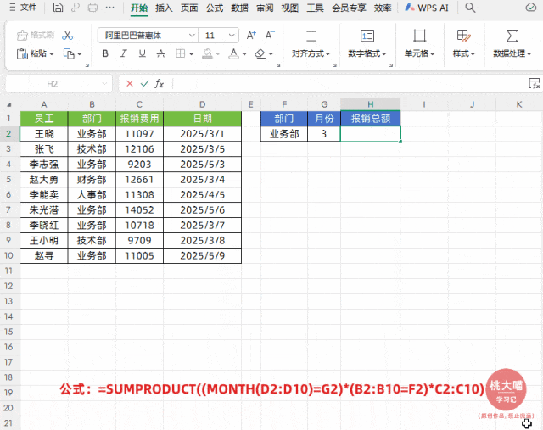Expand the copy options arrow

[x=79, y=54]
